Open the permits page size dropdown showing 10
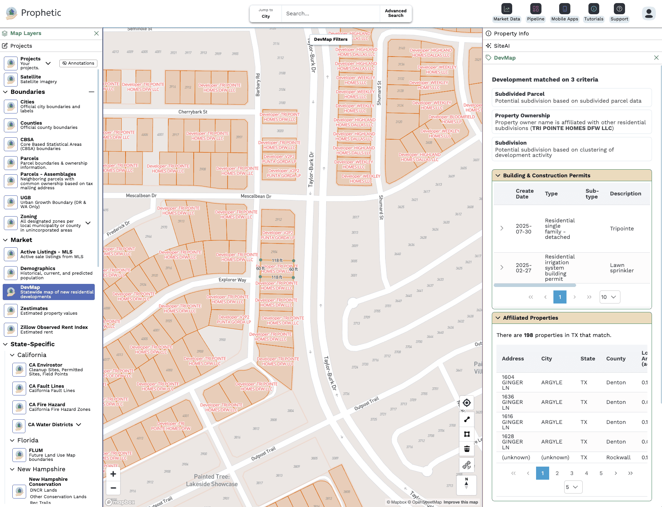Viewport: 662px width, 507px height. point(610,297)
